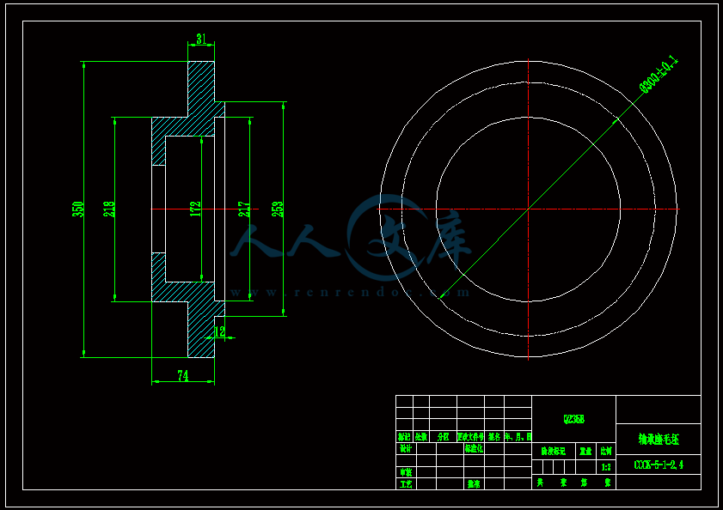
Task: Click the 分区 title block cell
Action: [443, 437]
